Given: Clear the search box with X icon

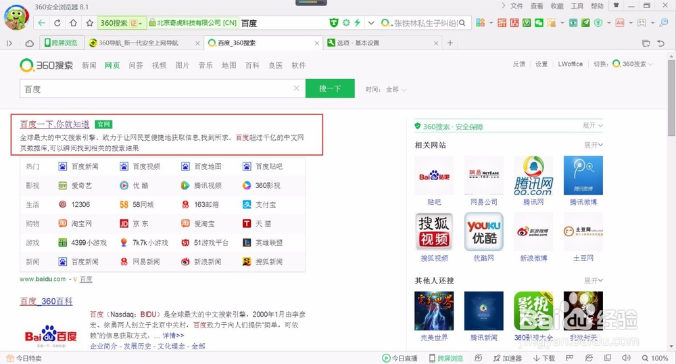Looking at the screenshot, I should [x=296, y=88].
